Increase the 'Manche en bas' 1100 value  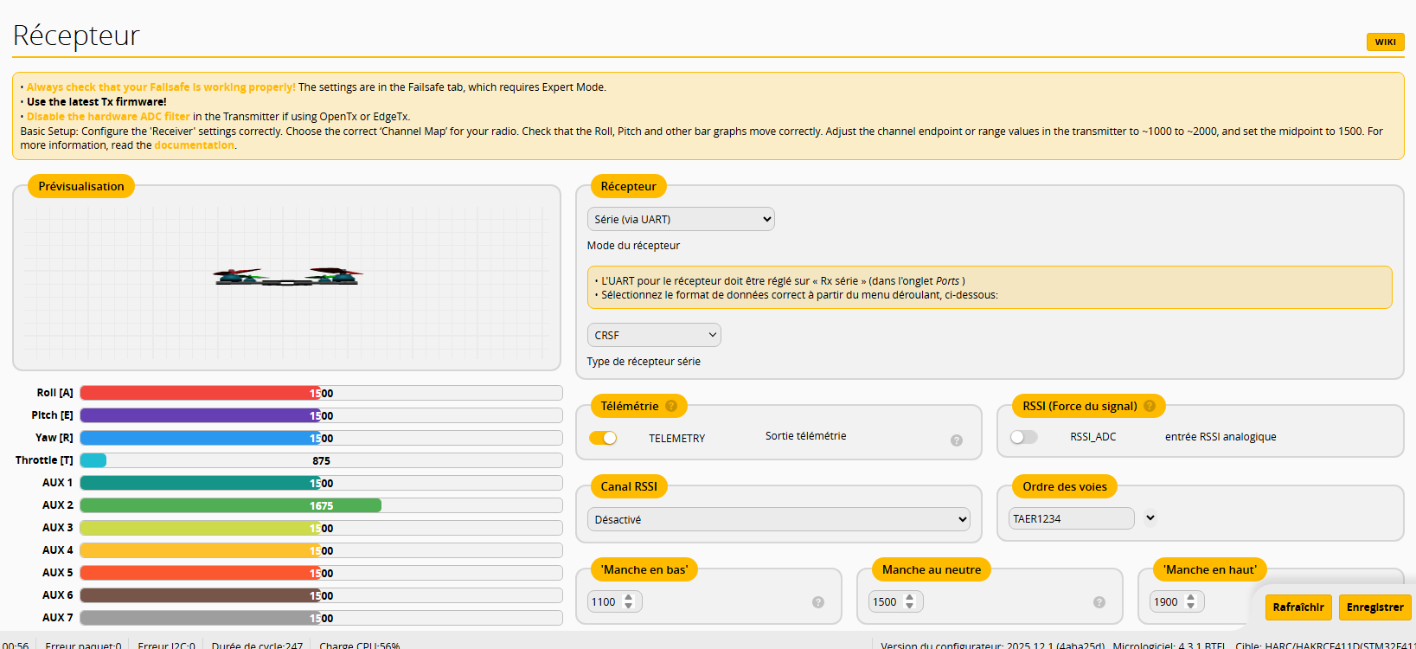pyautogui.click(x=629, y=597)
